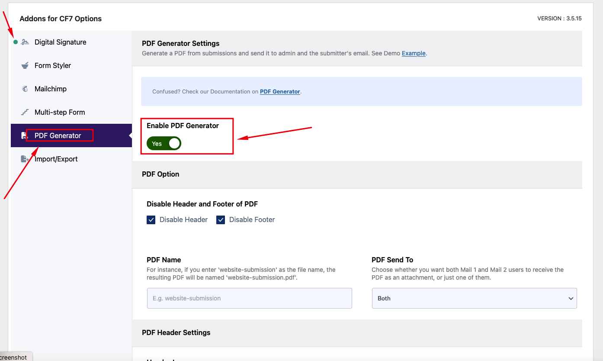This screenshot has height=361, width=603.
Task: Open the Digital Signature tab
Action: click(x=71, y=42)
